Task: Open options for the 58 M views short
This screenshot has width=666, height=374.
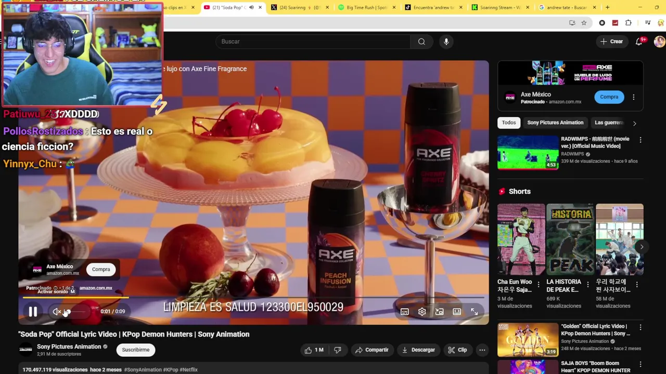Action: (637, 284)
